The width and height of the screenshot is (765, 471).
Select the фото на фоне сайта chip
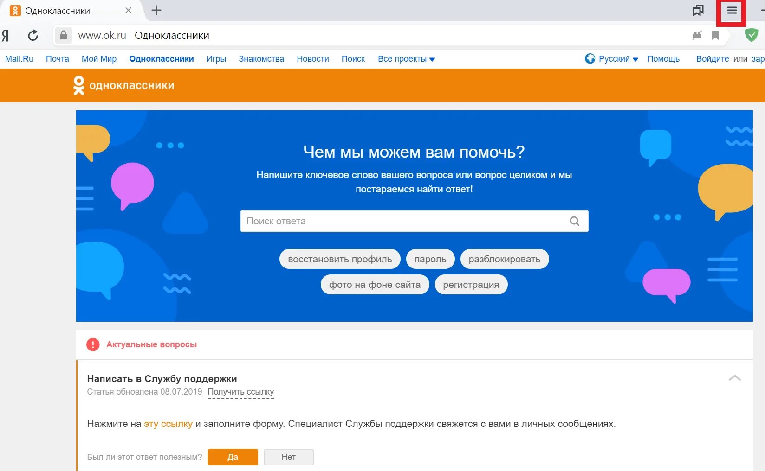pos(375,285)
